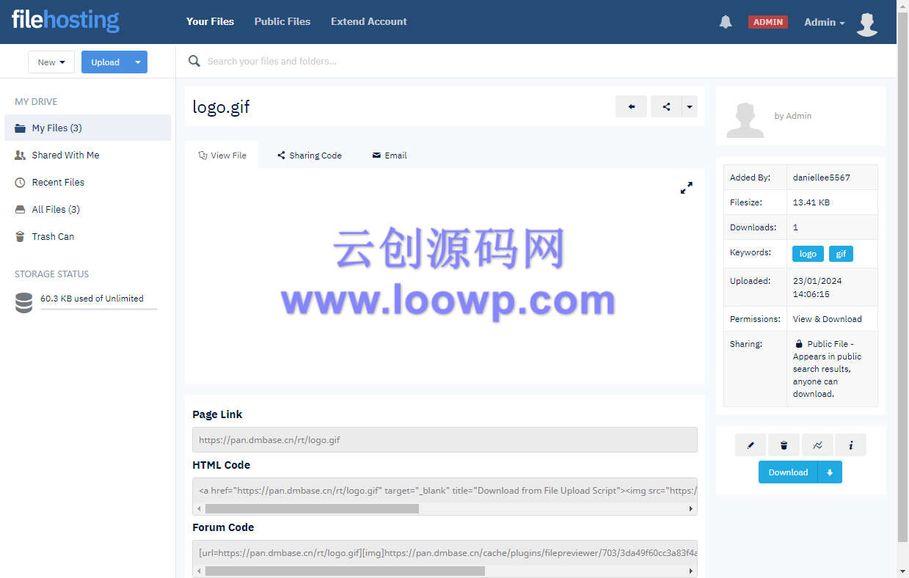Switch to the Email tab

tap(390, 155)
